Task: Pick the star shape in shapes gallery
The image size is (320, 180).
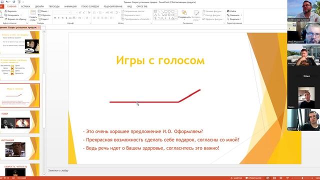Action: [x=172, y=18]
